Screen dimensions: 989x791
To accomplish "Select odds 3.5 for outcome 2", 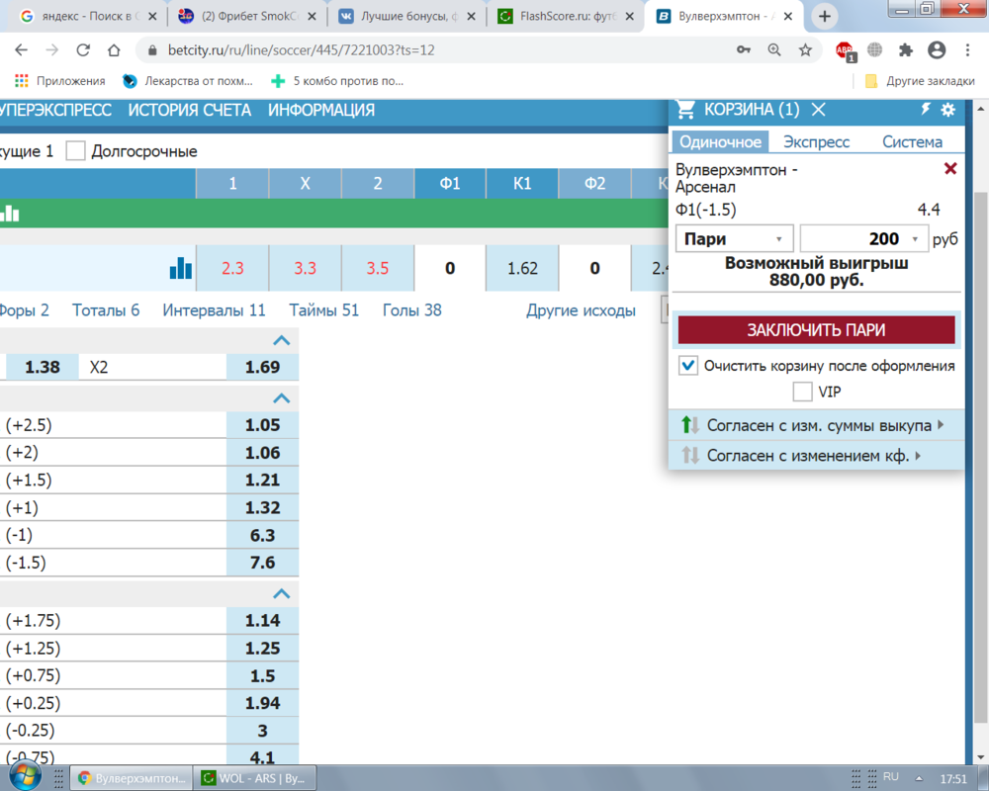I will click(377, 268).
